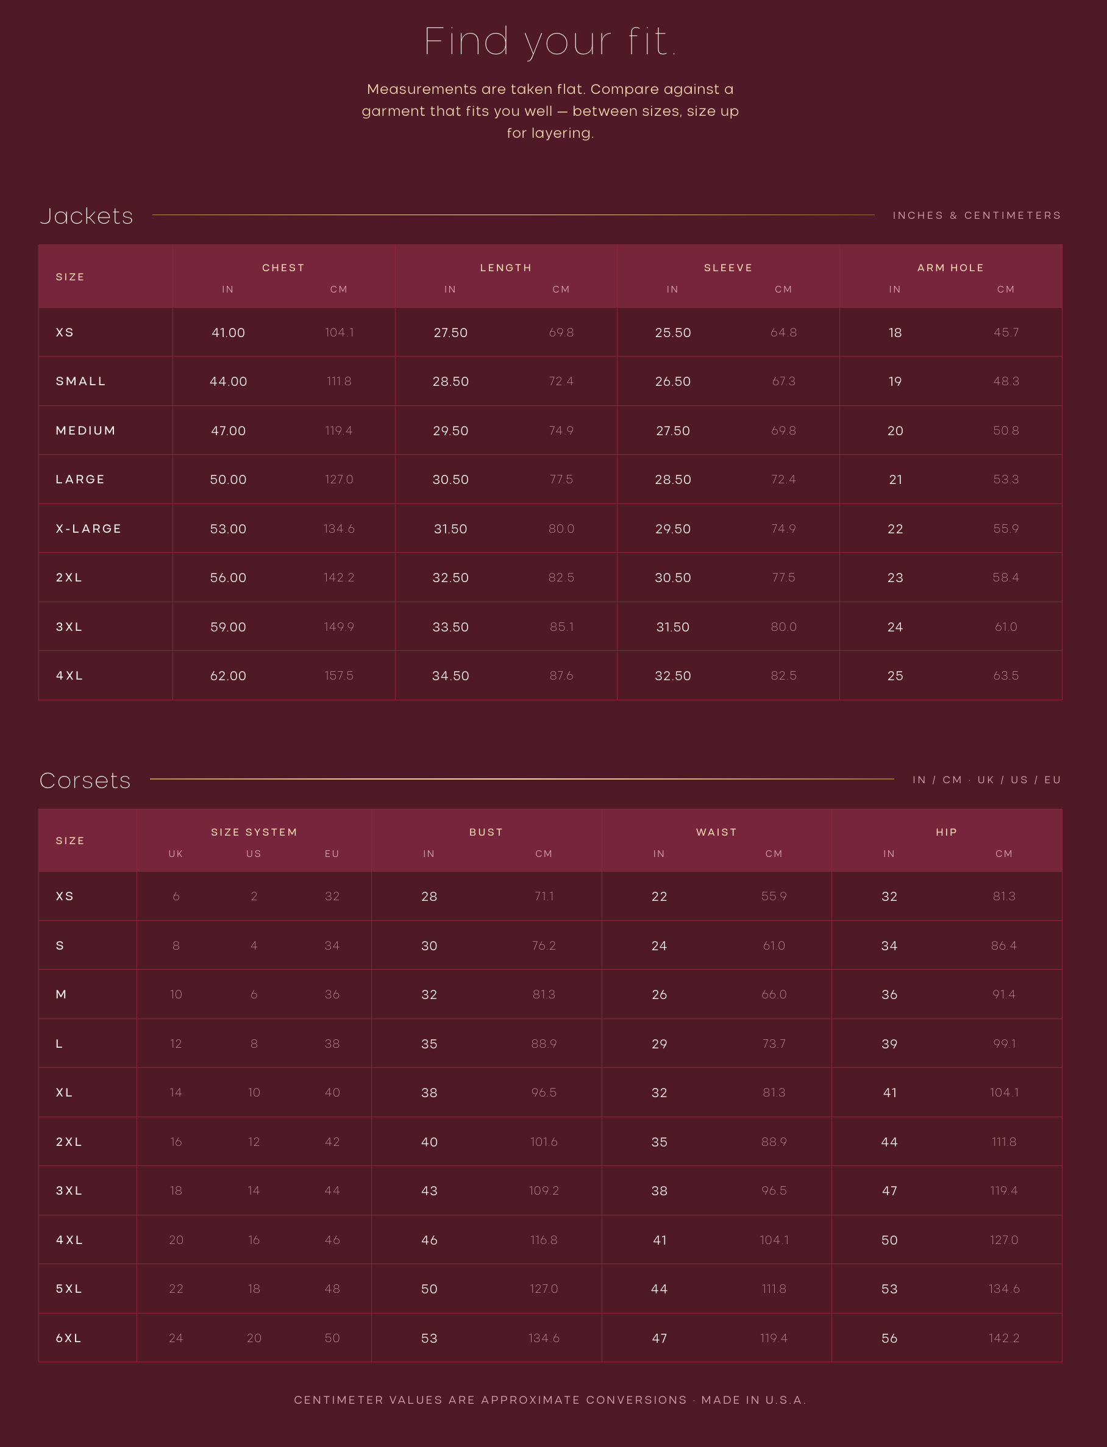The image size is (1107, 1447).
Task: Click the 'Find your fit.' page heading
Action: tap(550, 41)
